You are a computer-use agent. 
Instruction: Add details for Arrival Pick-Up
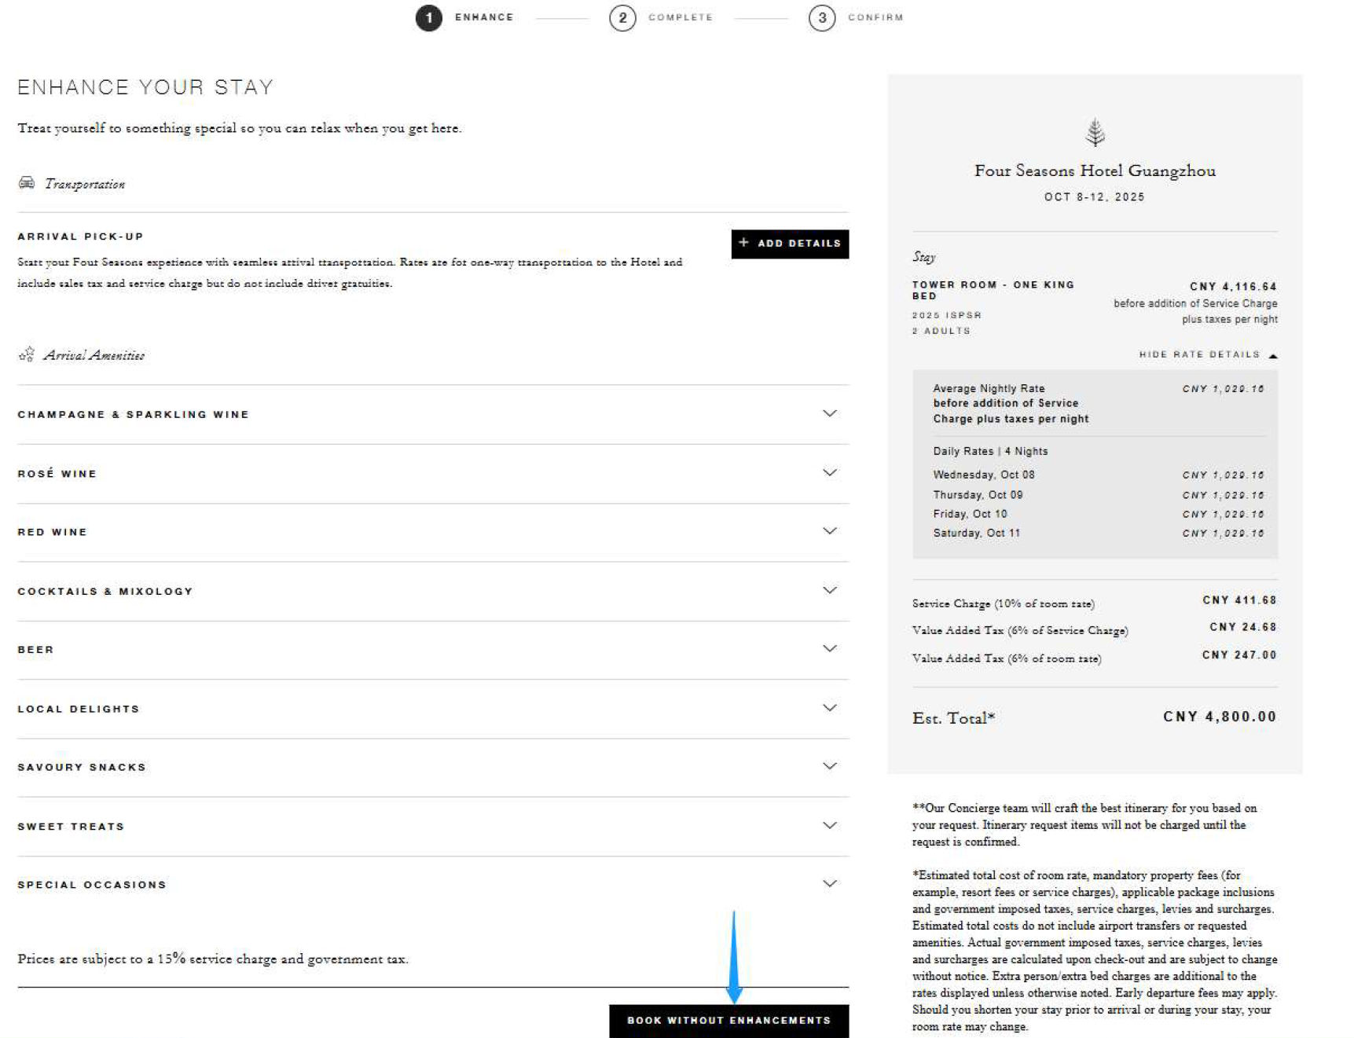(x=790, y=244)
